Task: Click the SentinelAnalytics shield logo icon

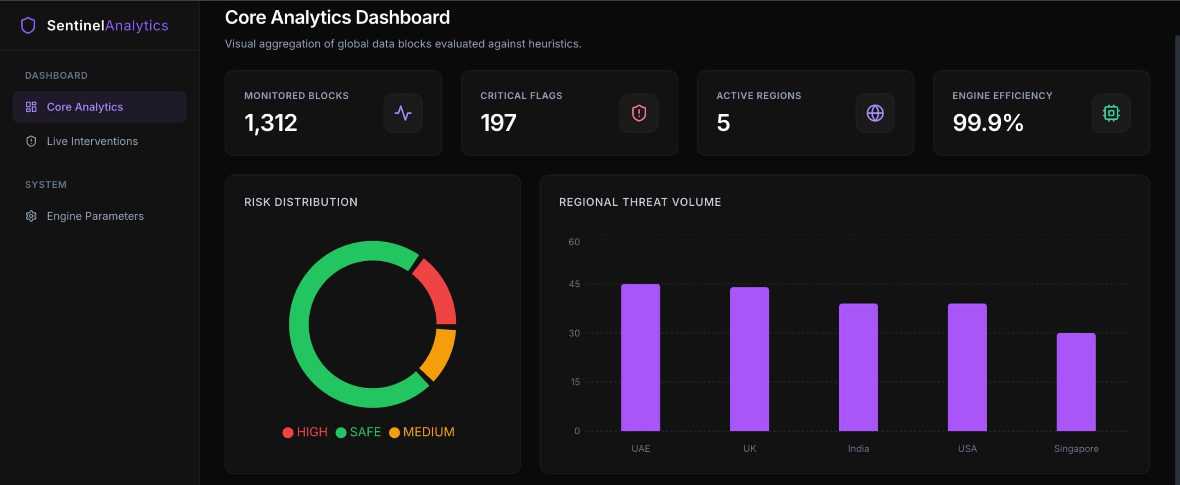Action: click(x=28, y=25)
